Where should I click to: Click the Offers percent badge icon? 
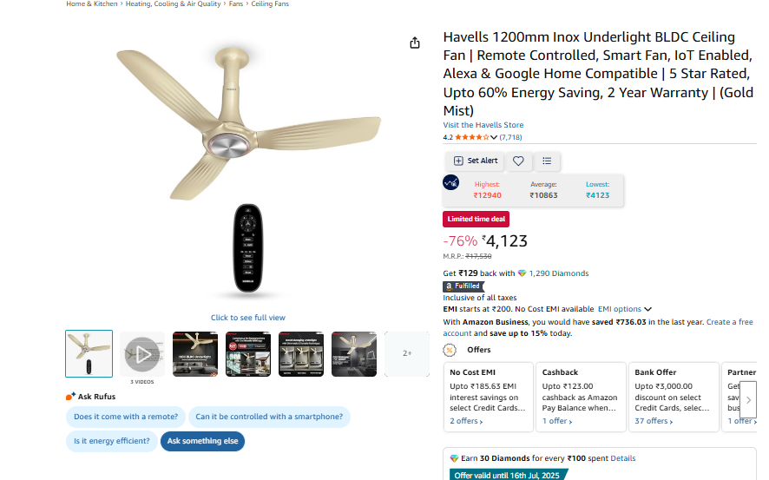[450, 350]
